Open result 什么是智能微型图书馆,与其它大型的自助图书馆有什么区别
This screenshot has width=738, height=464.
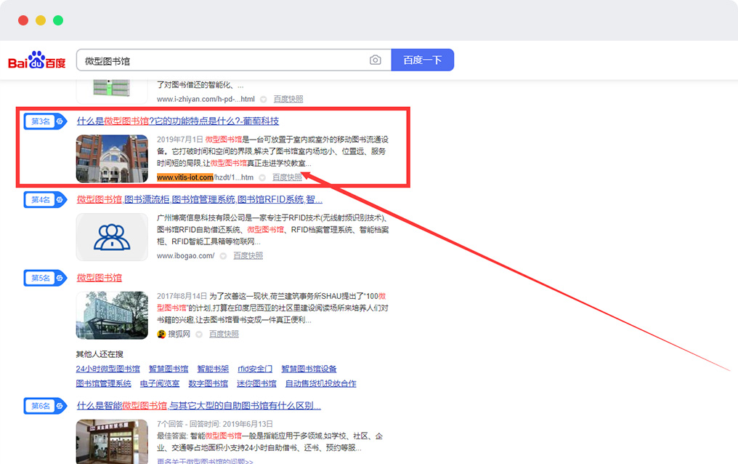point(198,405)
